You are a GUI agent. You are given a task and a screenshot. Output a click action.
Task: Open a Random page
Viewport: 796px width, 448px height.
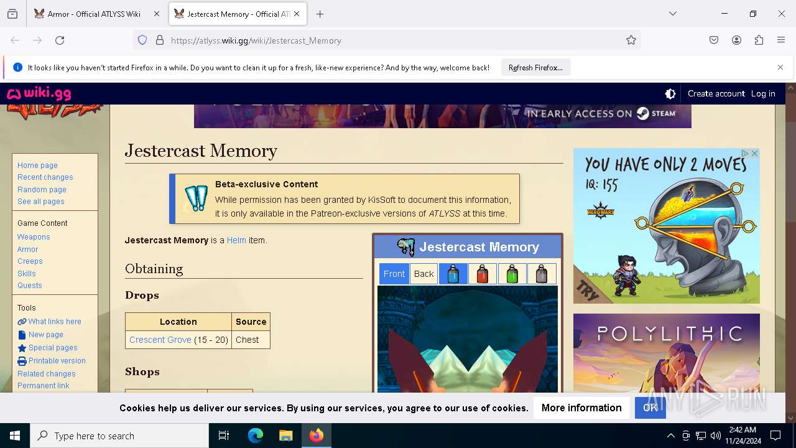42,190
